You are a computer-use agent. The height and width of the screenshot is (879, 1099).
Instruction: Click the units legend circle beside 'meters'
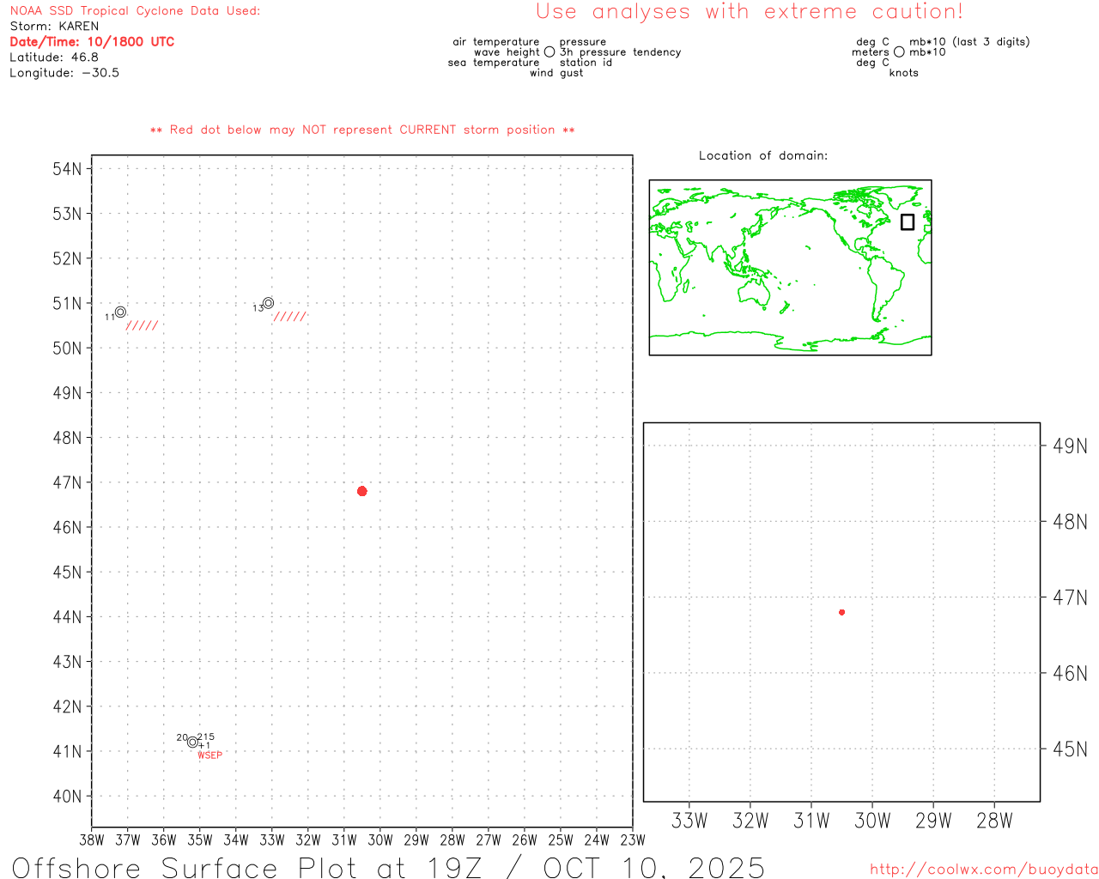point(899,52)
